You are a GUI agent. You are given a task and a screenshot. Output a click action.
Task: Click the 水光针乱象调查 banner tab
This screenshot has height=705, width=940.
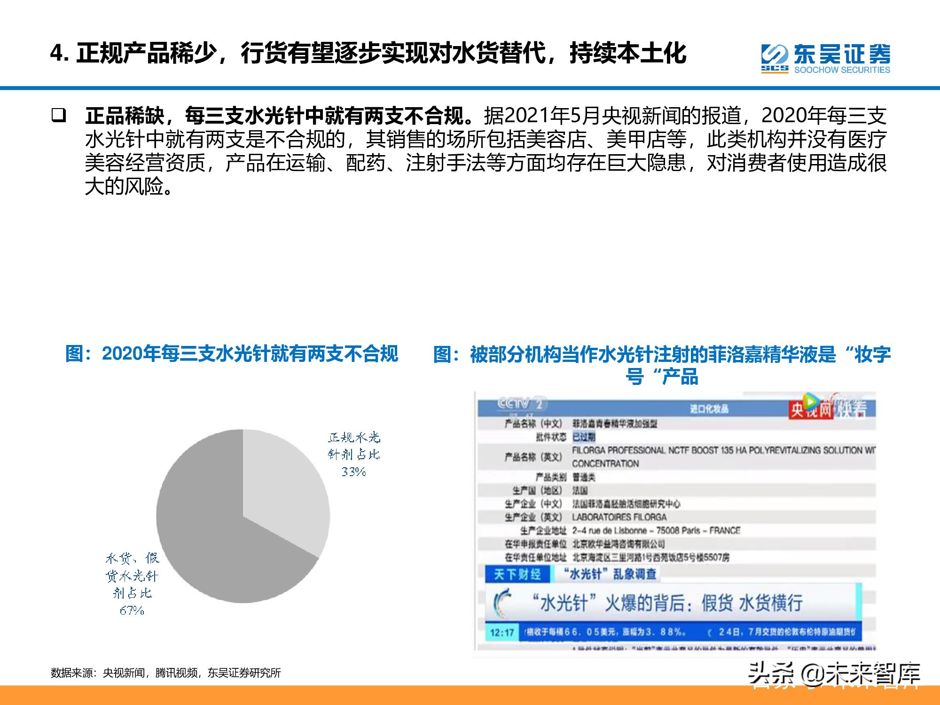tap(609, 574)
